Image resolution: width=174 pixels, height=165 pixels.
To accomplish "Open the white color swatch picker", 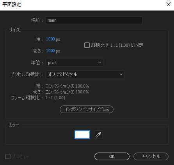I will tap(82, 135).
